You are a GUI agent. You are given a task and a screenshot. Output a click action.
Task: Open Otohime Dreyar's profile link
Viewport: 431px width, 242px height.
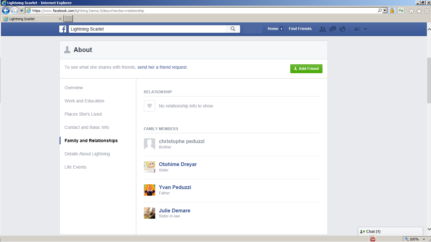point(178,164)
